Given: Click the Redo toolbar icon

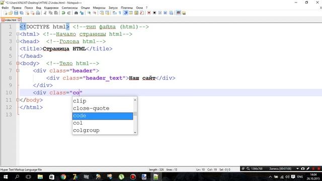Looking at the screenshot, I should click(69, 13).
